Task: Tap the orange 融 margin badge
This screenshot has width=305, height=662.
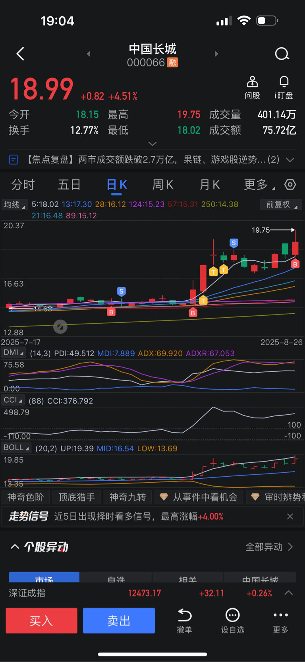Action: [172, 62]
